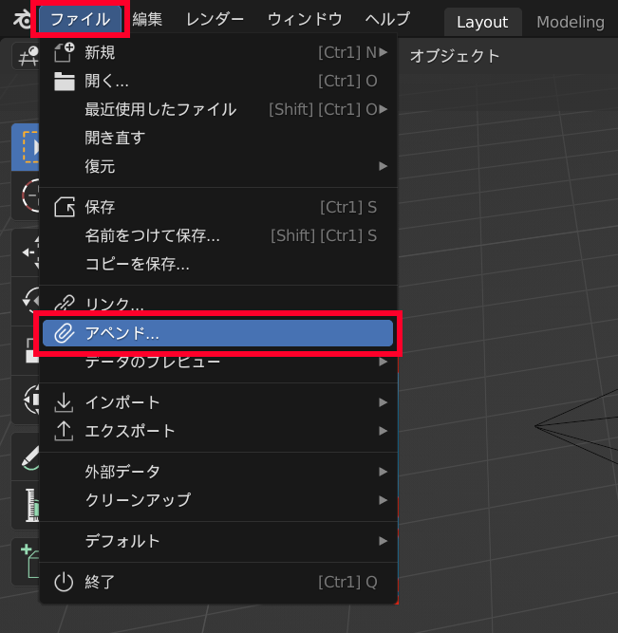Click the new-file icon beside 新規
This screenshot has height=633, width=618.
[64, 52]
